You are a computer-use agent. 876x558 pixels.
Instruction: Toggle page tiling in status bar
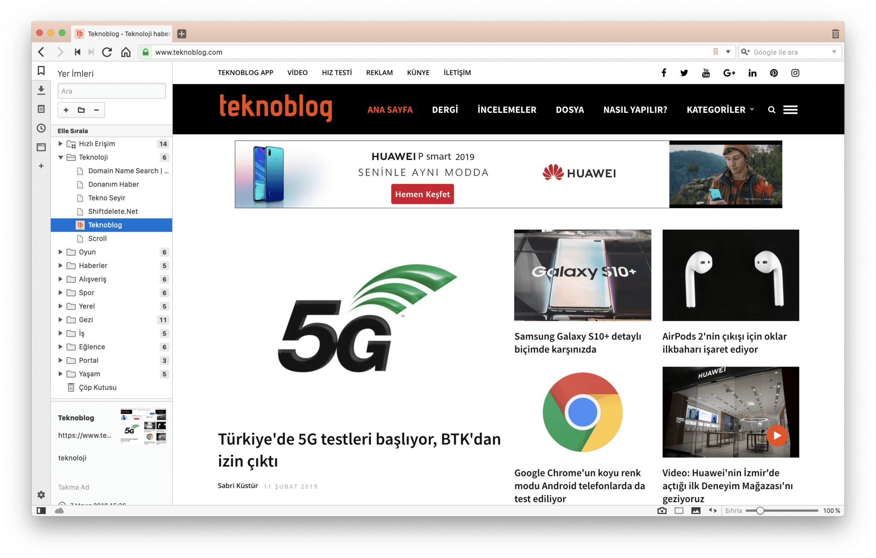(679, 511)
